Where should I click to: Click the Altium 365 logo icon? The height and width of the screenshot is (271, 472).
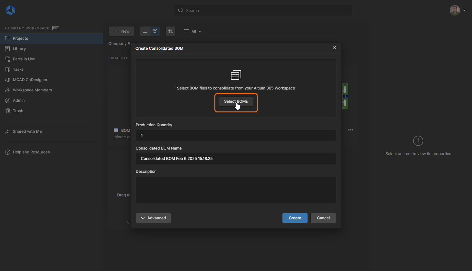(x=10, y=10)
